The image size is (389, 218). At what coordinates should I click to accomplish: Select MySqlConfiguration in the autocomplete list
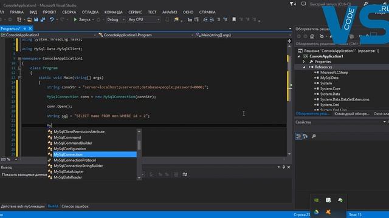point(92,149)
